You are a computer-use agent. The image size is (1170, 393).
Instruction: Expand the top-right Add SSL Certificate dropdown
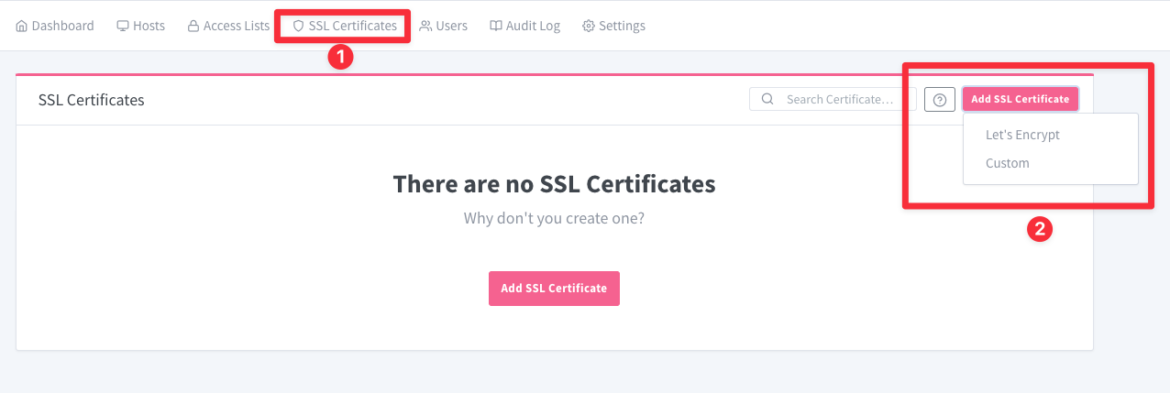point(1020,99)
